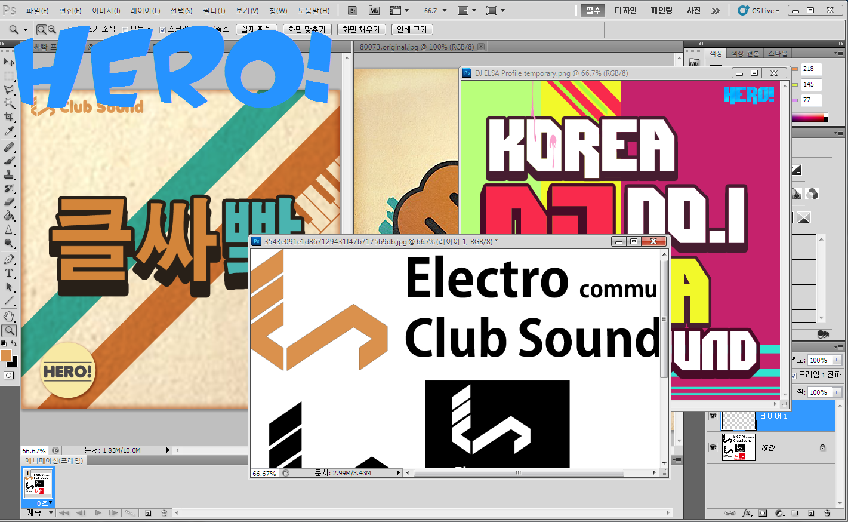Viewport: 848px width, 522px height.
Task: Select the Paint Bucket tool
Action: click(x=9, y=216)
